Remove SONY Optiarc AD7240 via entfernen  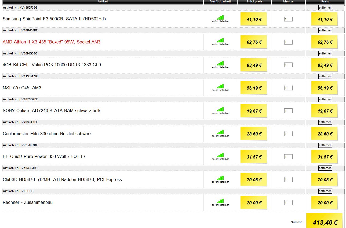coord(325,99)
